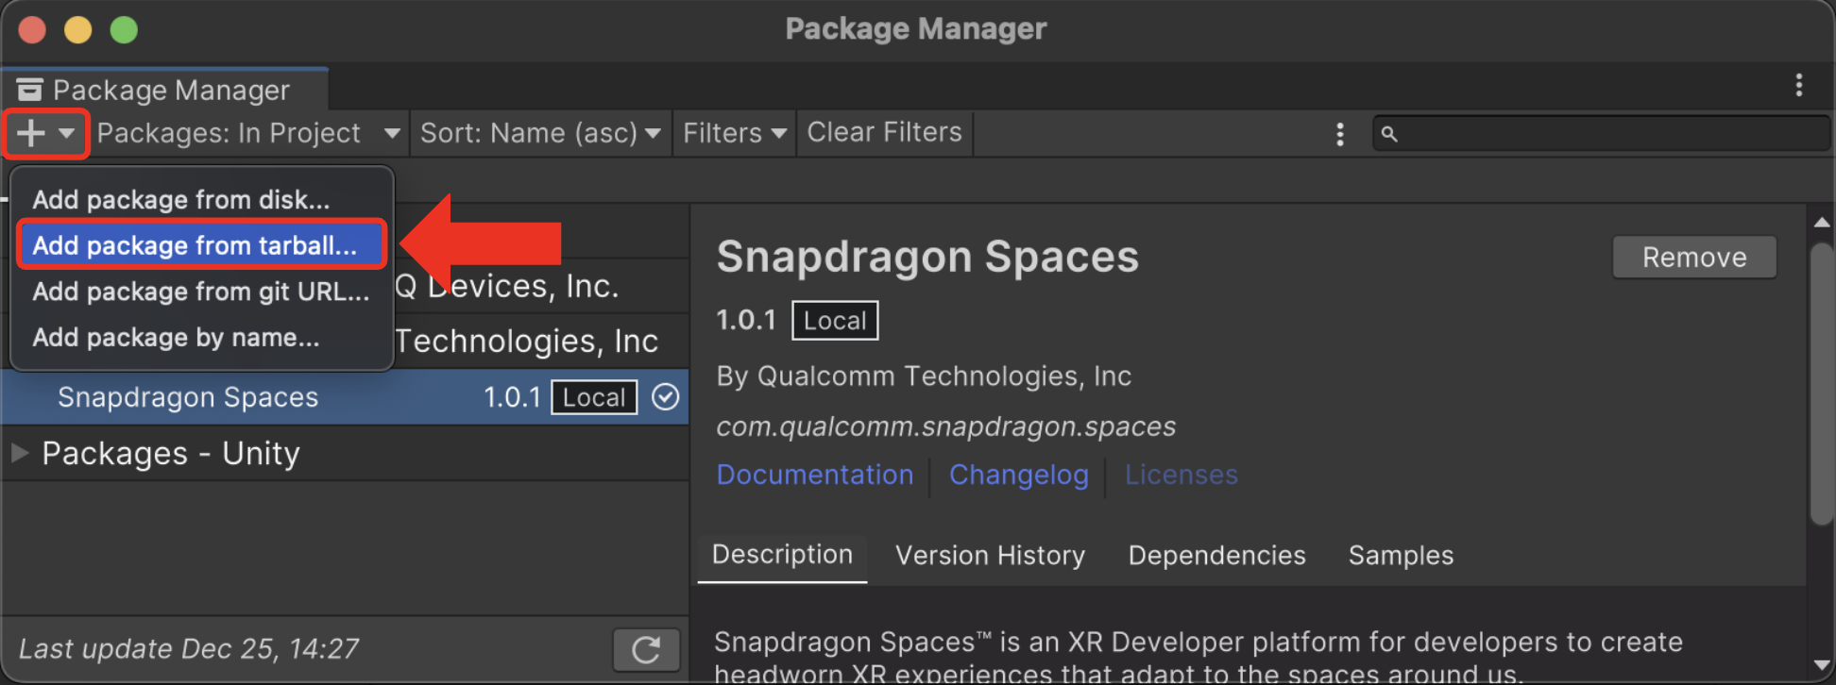Click the details pane scroll up arrow

1822,223
